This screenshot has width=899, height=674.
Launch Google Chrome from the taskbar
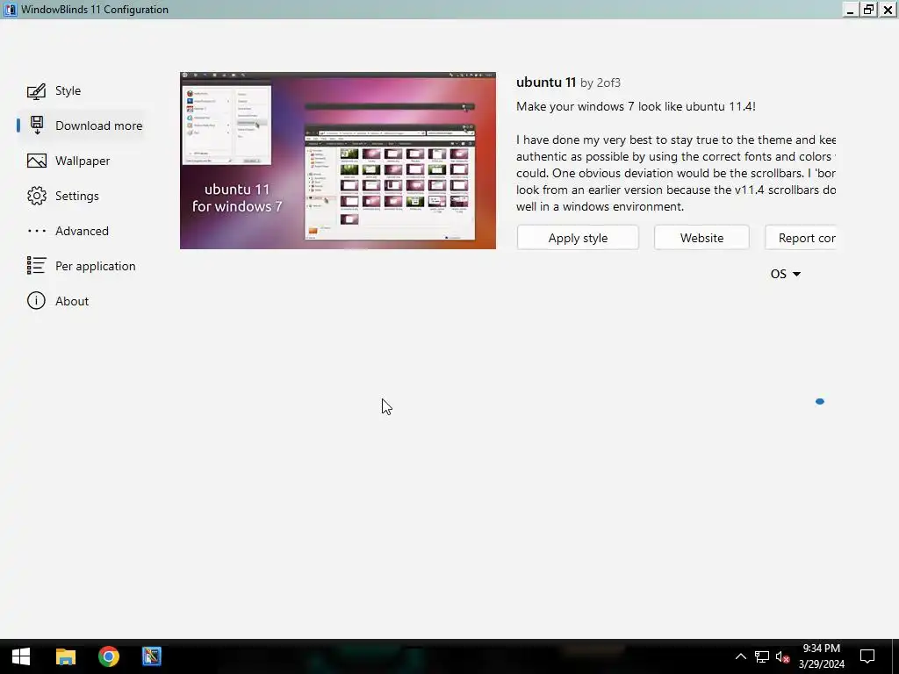[x=108, y=656]
